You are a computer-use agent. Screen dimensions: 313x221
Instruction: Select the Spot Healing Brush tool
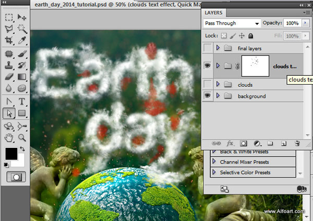tap(9, 54)
